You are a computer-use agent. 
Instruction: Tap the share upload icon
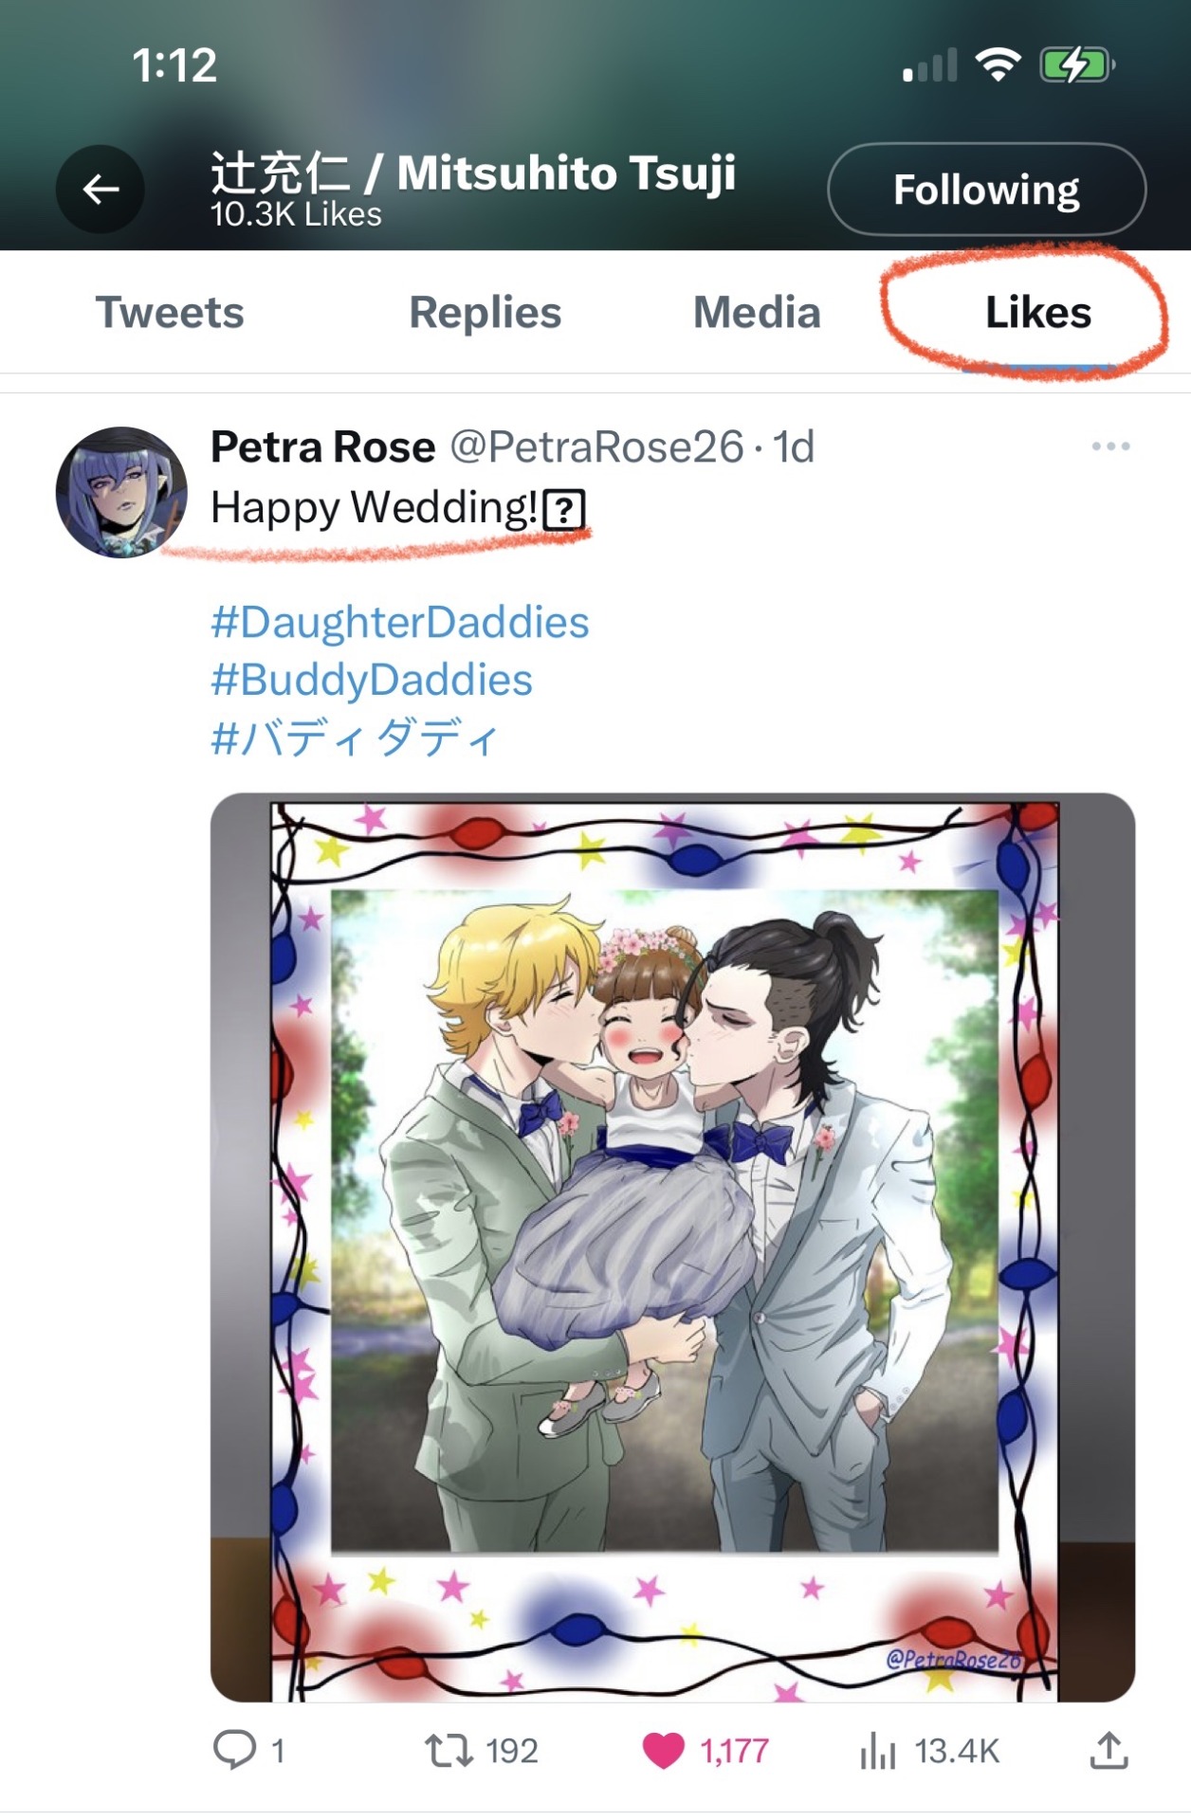coord(1109,1750)
